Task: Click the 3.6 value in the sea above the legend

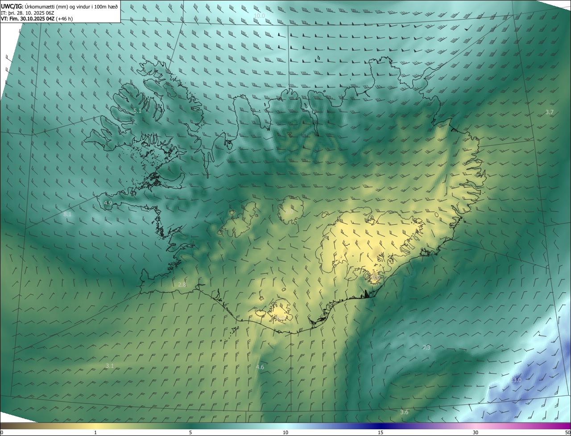Action: point(404,412)
